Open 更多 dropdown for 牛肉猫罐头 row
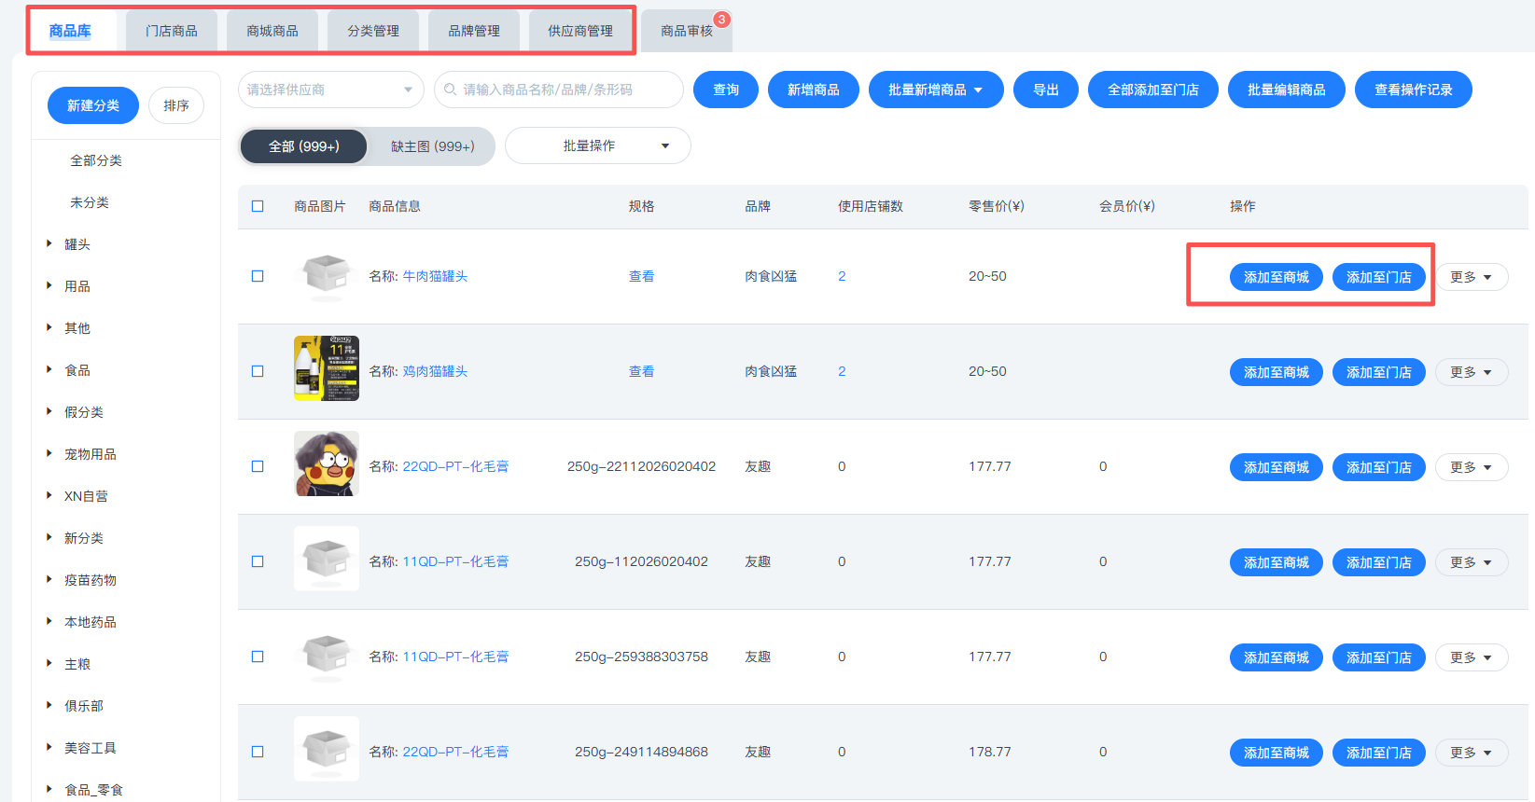The height and width of the screenshot is (802, 1535). point(1471,277)
